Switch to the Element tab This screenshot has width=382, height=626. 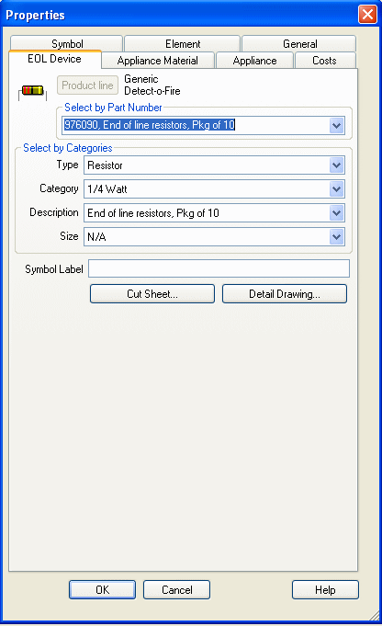183,43
